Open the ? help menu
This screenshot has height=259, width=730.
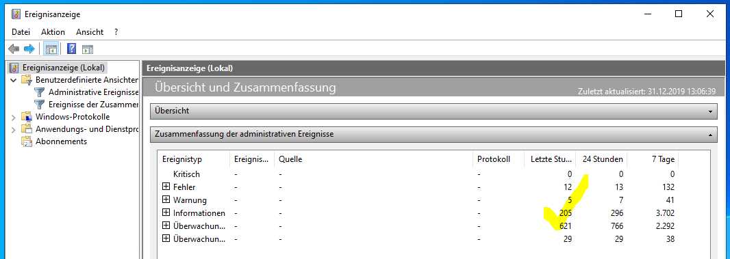click(116, 32)
